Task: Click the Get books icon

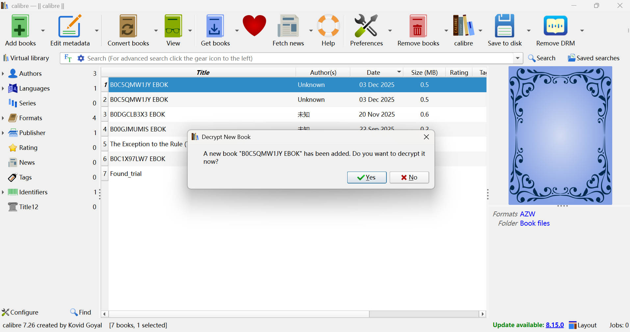Action: tap(215, 26)
